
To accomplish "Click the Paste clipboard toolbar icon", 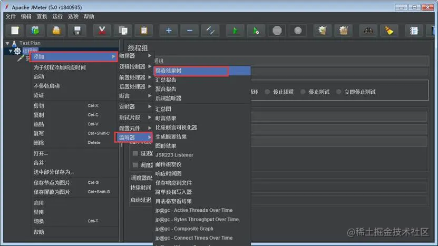I will point(144,31).
